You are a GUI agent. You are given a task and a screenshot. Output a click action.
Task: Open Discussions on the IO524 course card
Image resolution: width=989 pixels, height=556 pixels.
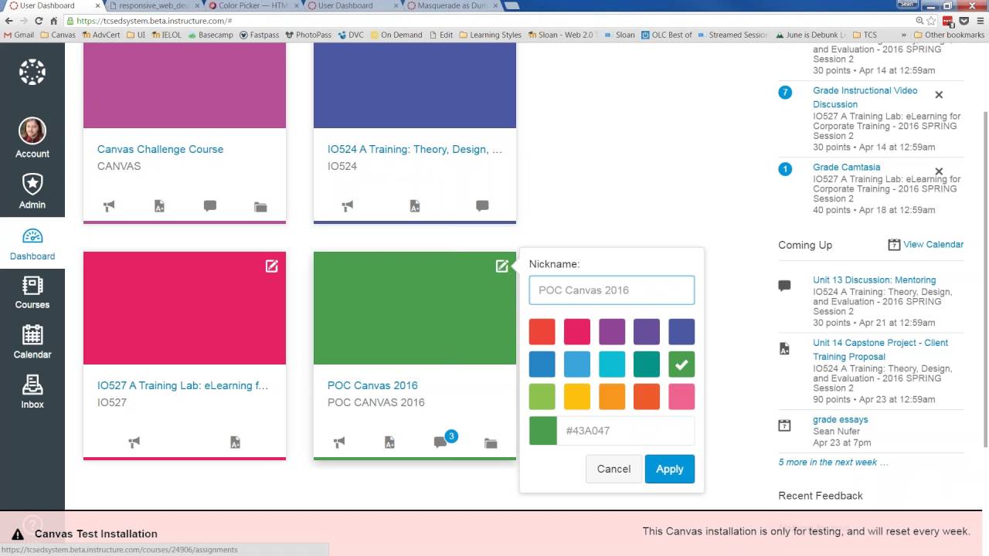click(482, 206)
